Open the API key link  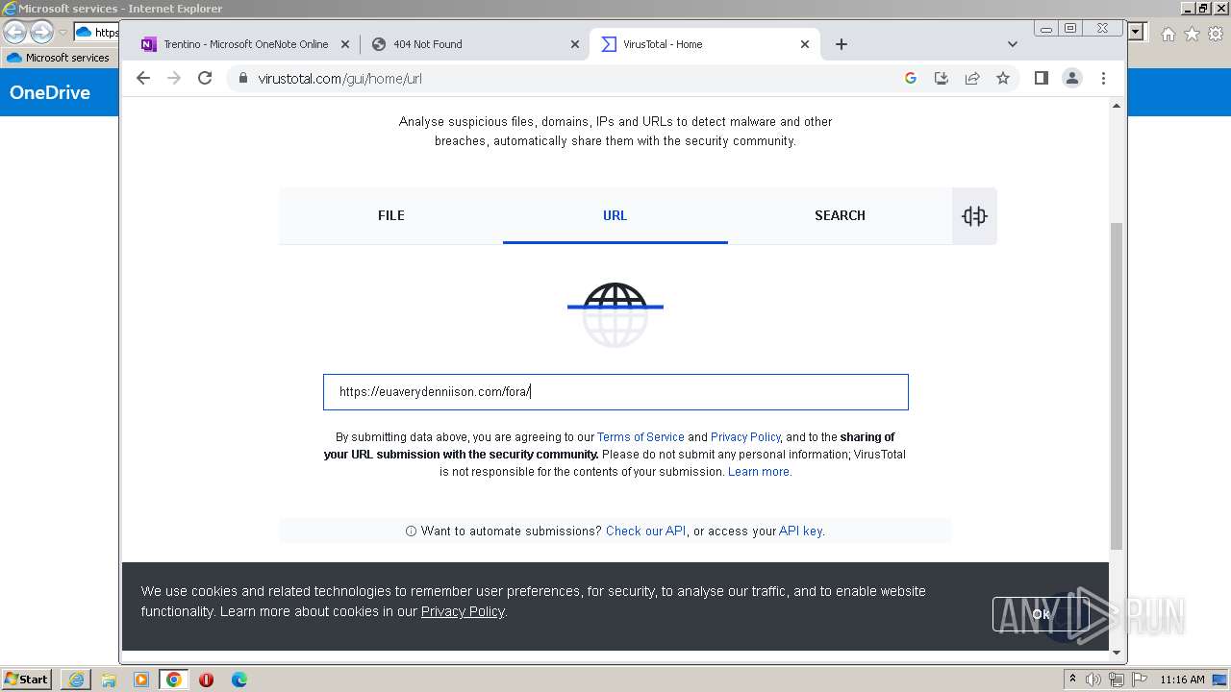coord(800,531)
